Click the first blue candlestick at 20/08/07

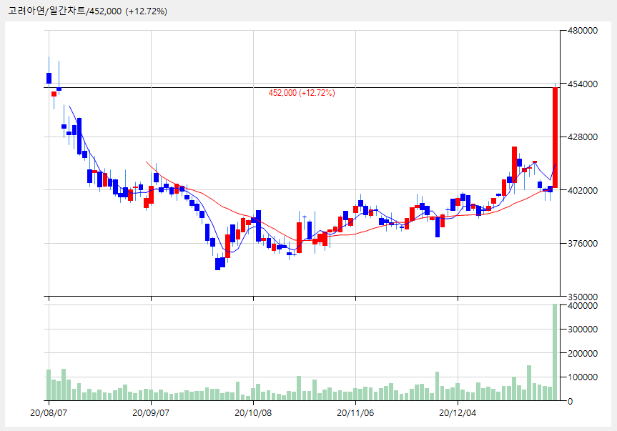(49, 78)
